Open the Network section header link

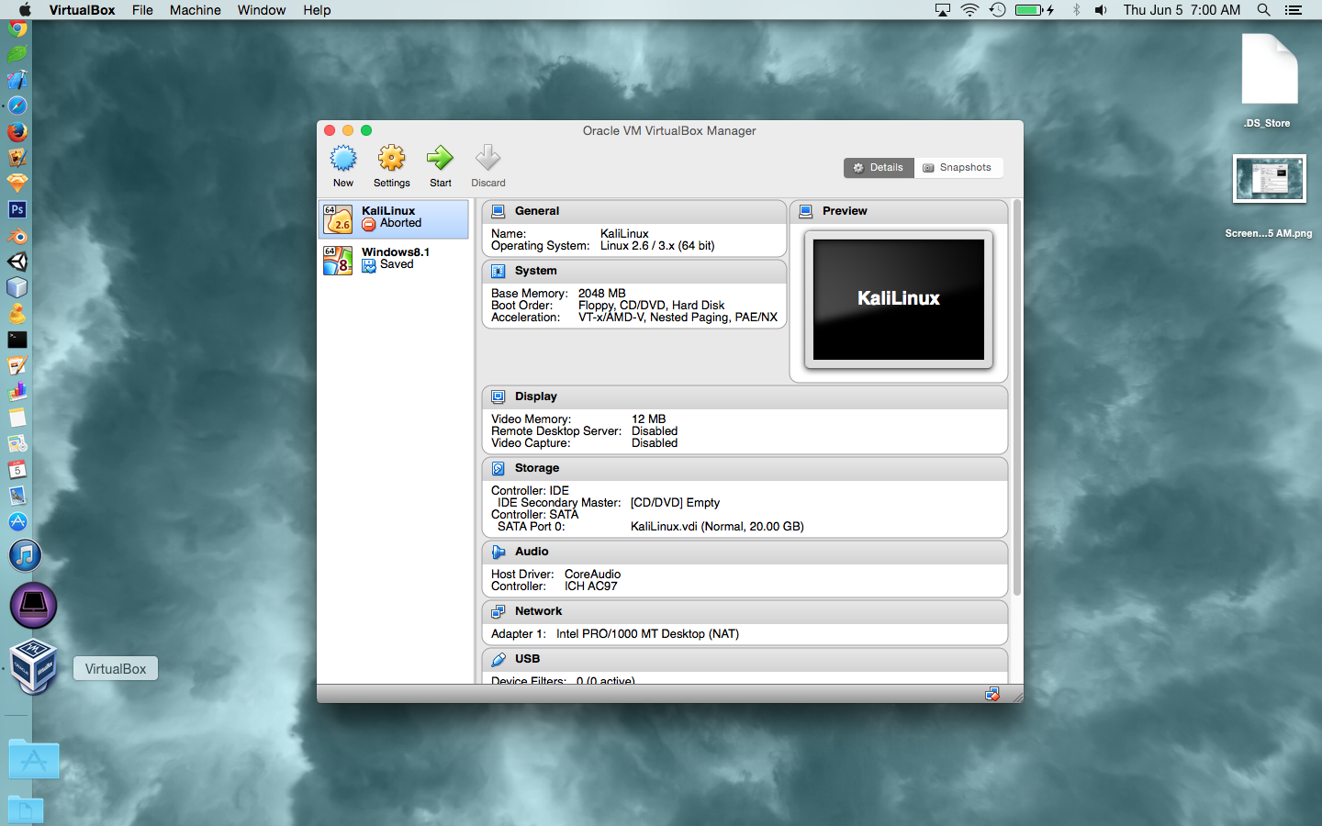click(539, 611)
